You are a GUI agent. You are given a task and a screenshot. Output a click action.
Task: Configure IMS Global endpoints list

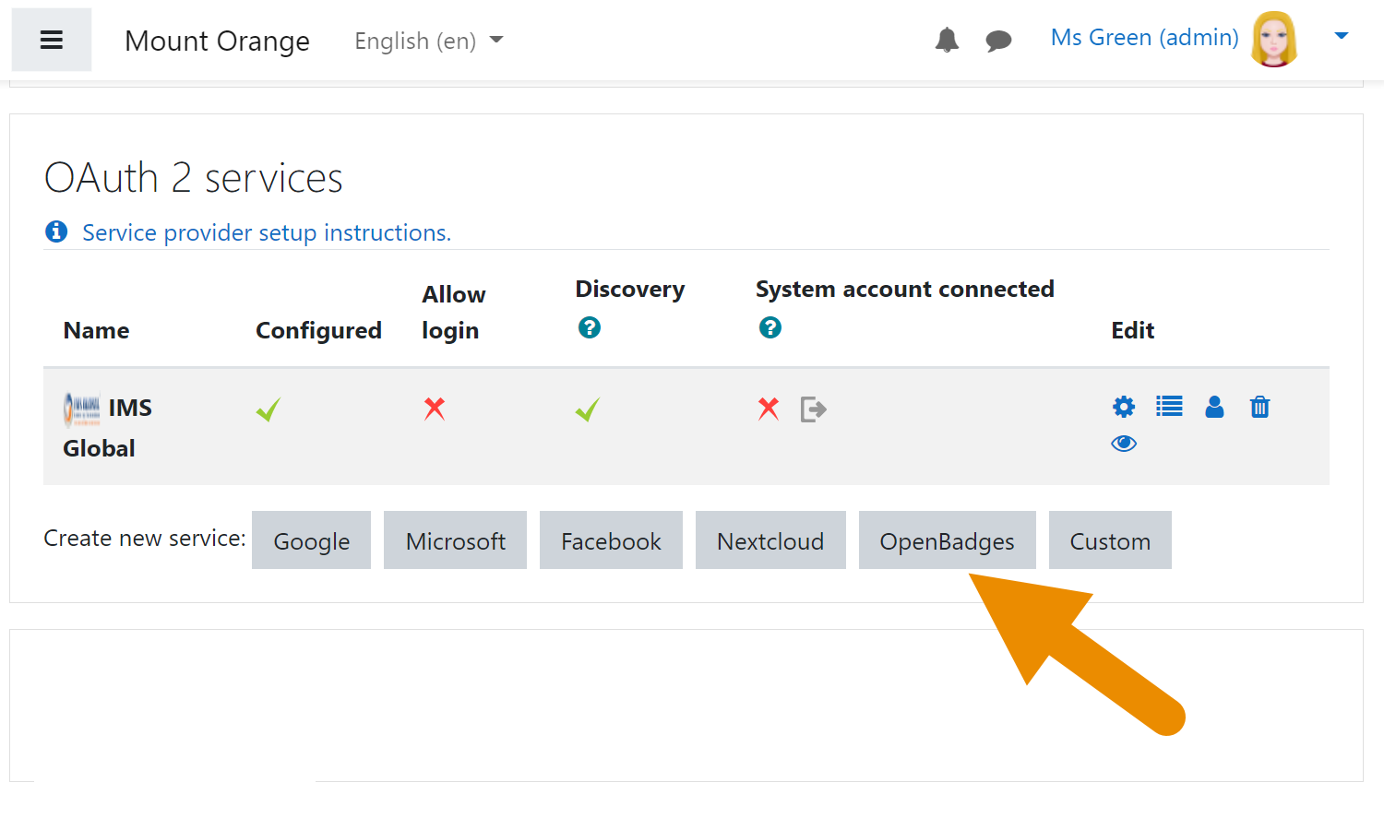1169,406
